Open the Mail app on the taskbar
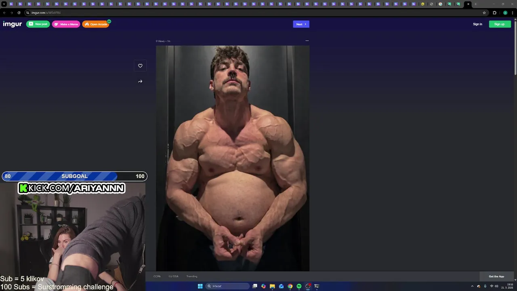This screenshot has width=517, height=291. [281, 286]
